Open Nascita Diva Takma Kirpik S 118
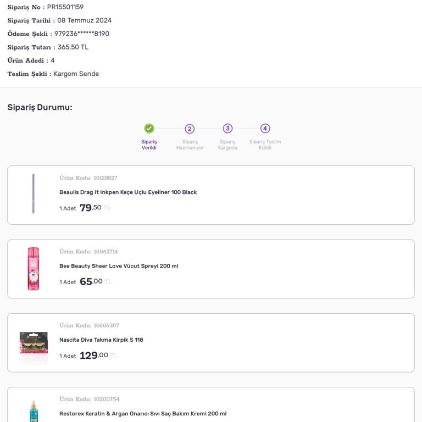Image resolution: width=422 pixels, height=422 pixels. [x=101, y=340]
